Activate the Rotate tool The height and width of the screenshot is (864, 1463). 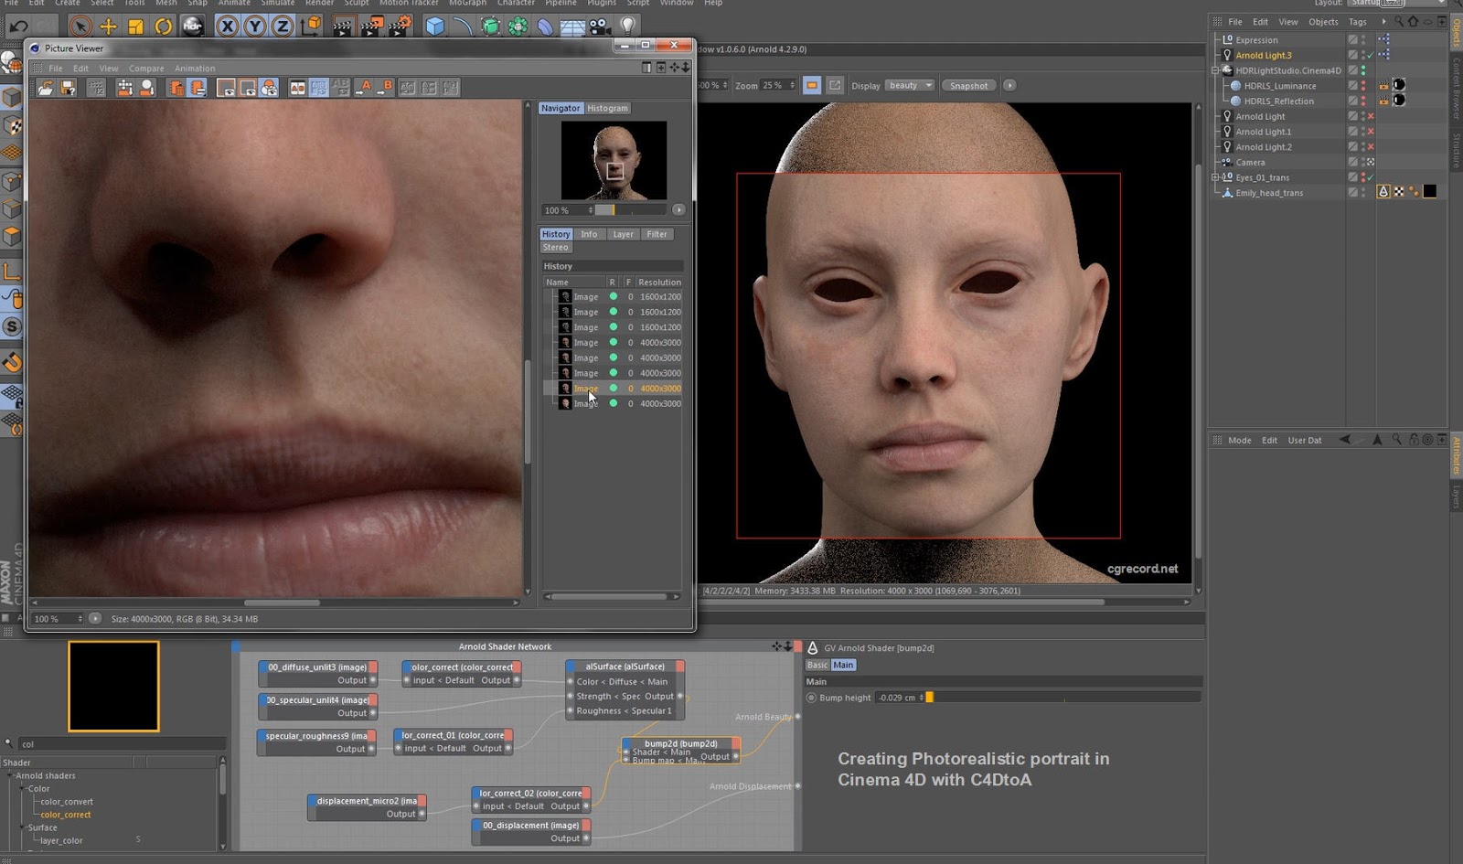tap(163, 27)
